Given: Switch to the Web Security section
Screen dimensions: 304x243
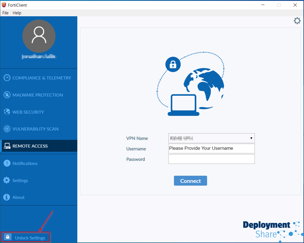Looking at the screenshot, I should coord(28,112).
